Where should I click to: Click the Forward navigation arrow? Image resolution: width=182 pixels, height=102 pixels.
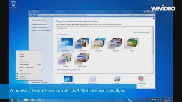pyautogui.click(x=34, y=15)
